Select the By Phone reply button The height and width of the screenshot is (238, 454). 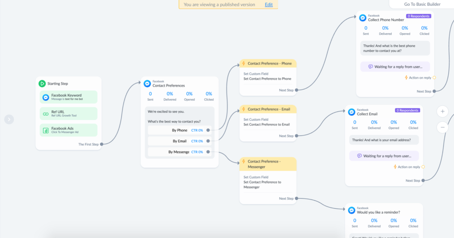pos(180,130)
